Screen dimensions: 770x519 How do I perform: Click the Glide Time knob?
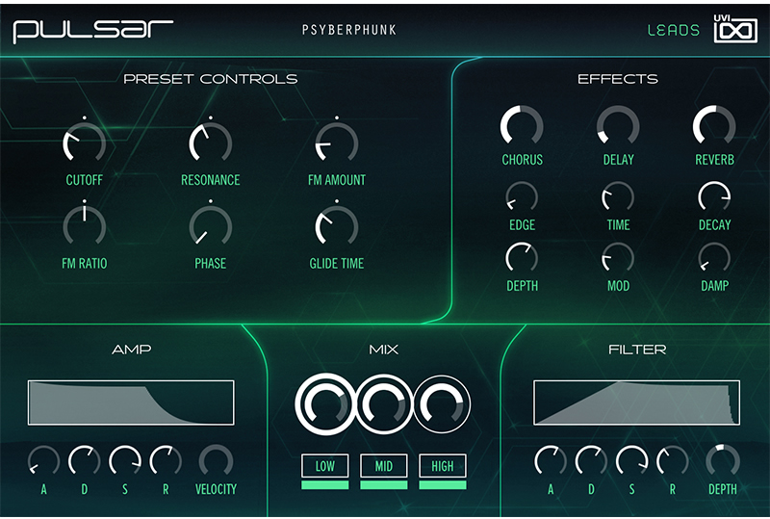336,225
